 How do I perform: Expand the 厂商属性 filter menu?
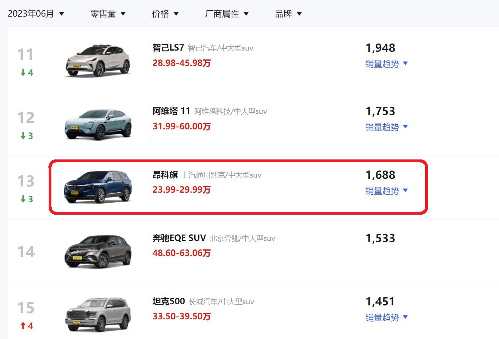pyautogui.click(x=227, y=14)
